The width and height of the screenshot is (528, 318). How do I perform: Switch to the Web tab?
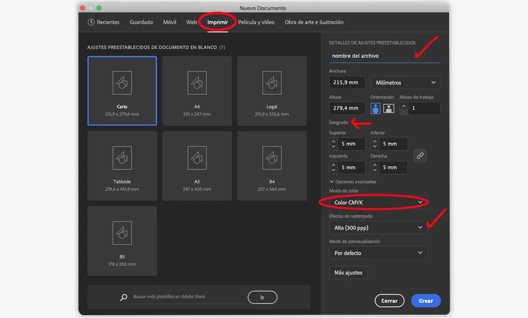pos(192,22)
